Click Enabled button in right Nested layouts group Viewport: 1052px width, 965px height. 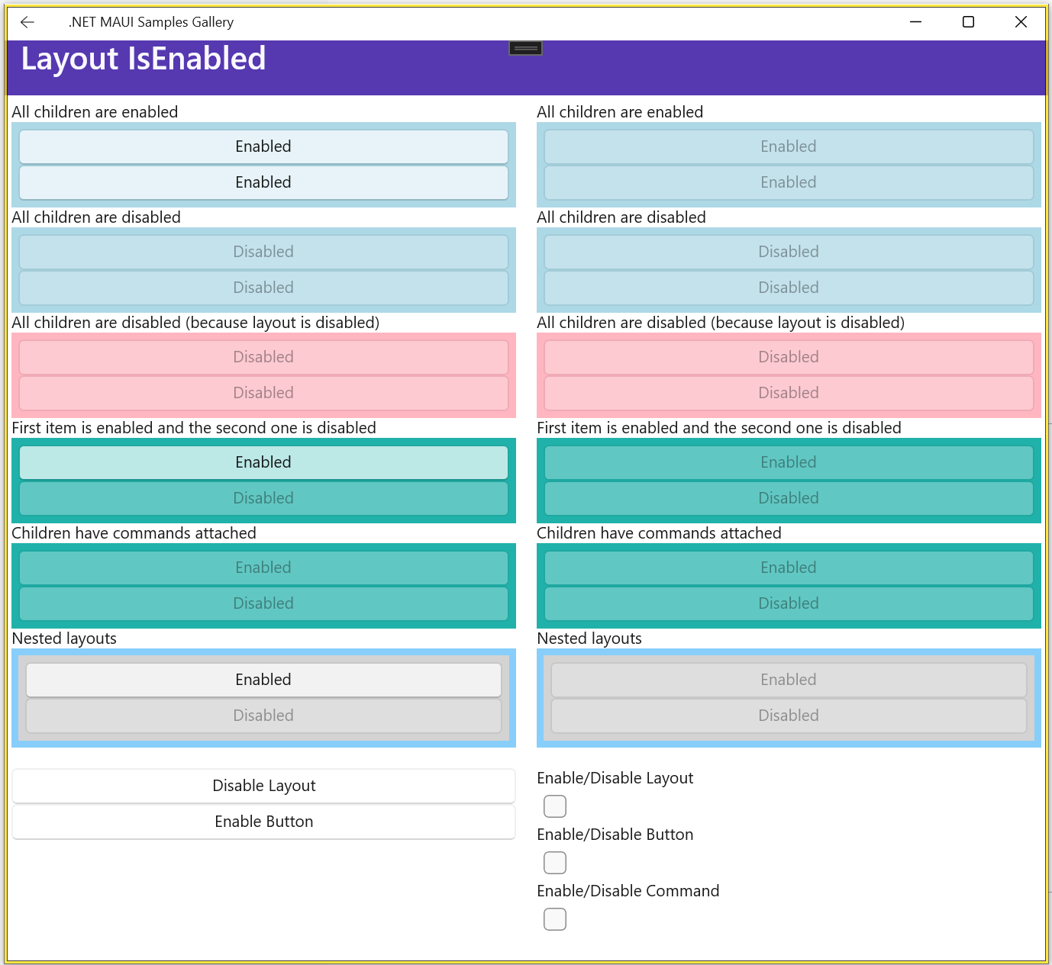click(x=789, y=680)
